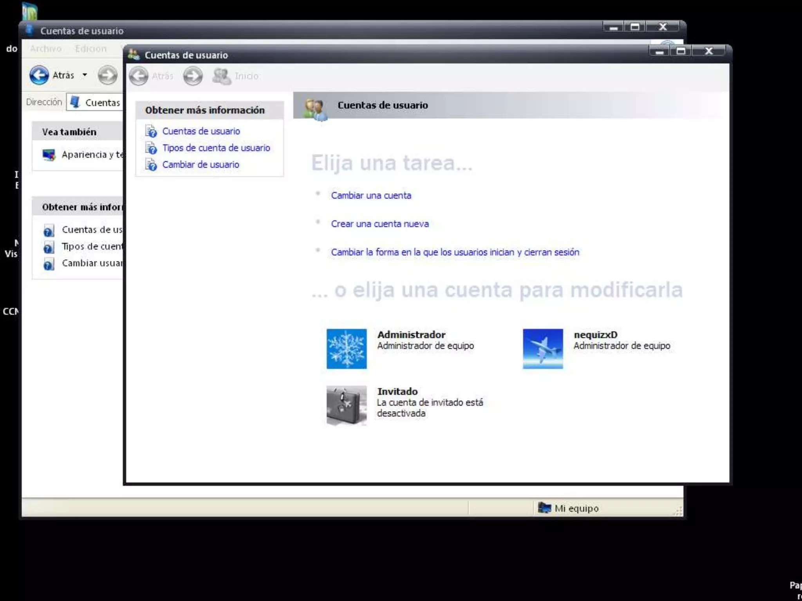The height and width of the screenshot is (601, 802).
Task: Click the Mi equipo status bar icon
Action: (544, 508)
